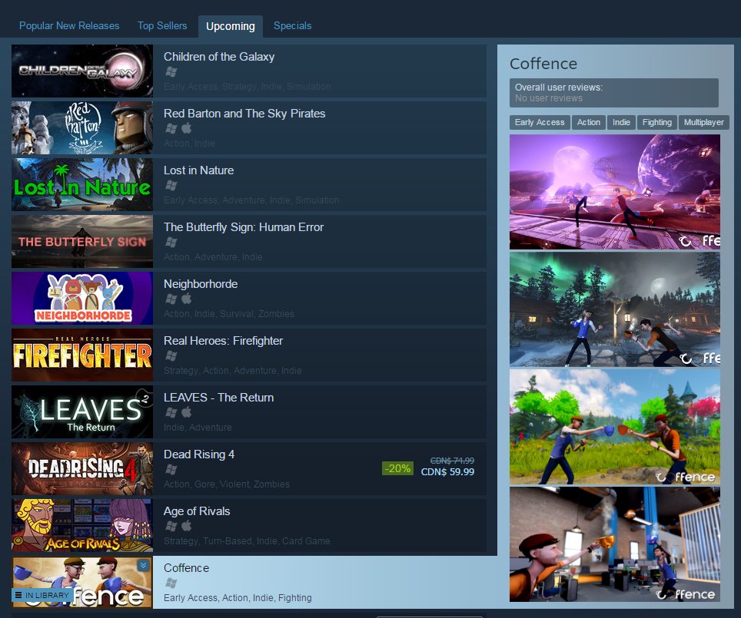Image resolution: width=741 pixels, height=618 pixels.
Task: Click Windows icon under The Butterfly Sign
Action: point(171,242)
